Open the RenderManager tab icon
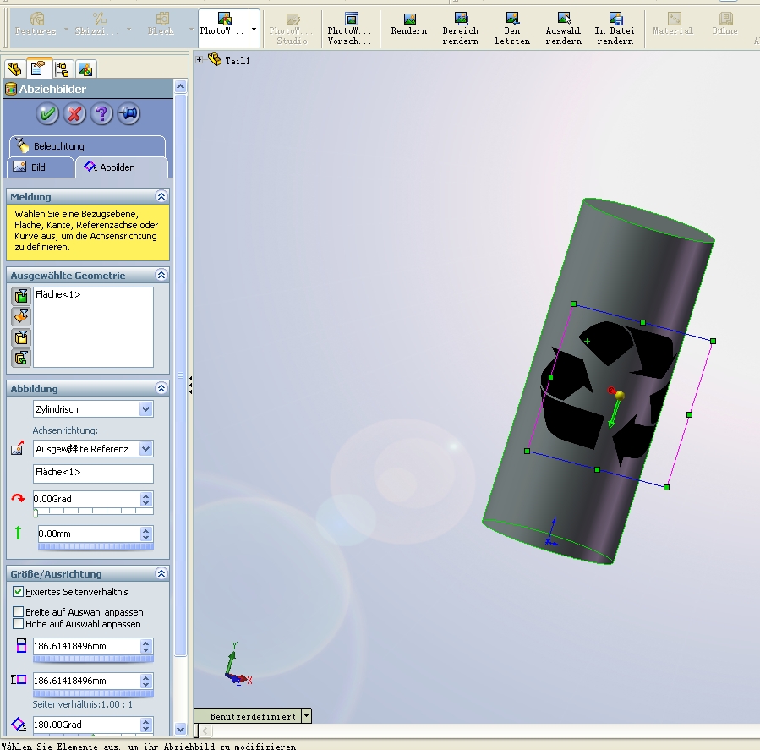Viewport: 760px width, 750px height. [85, 68]
